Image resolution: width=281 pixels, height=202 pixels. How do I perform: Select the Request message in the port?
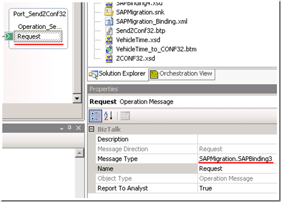38,37
